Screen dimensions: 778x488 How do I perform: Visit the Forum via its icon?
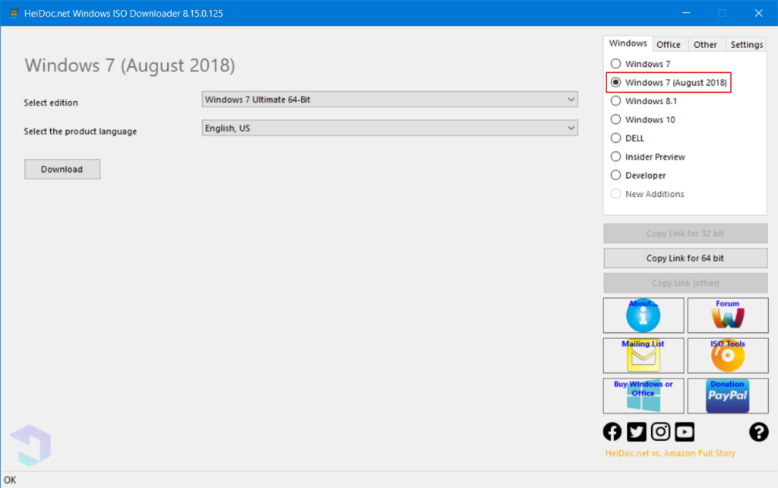click(x=727, y=315)
